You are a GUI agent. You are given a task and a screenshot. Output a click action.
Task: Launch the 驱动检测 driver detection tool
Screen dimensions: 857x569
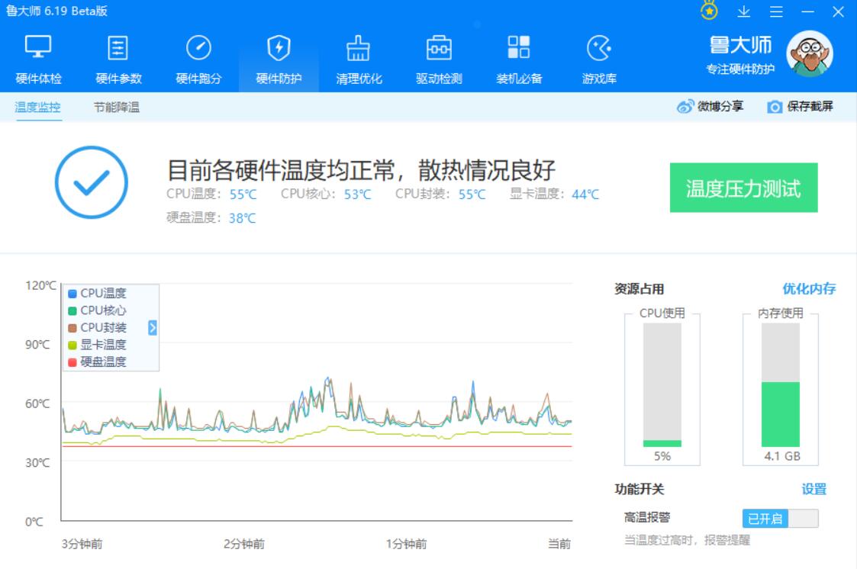click(438, 57)
